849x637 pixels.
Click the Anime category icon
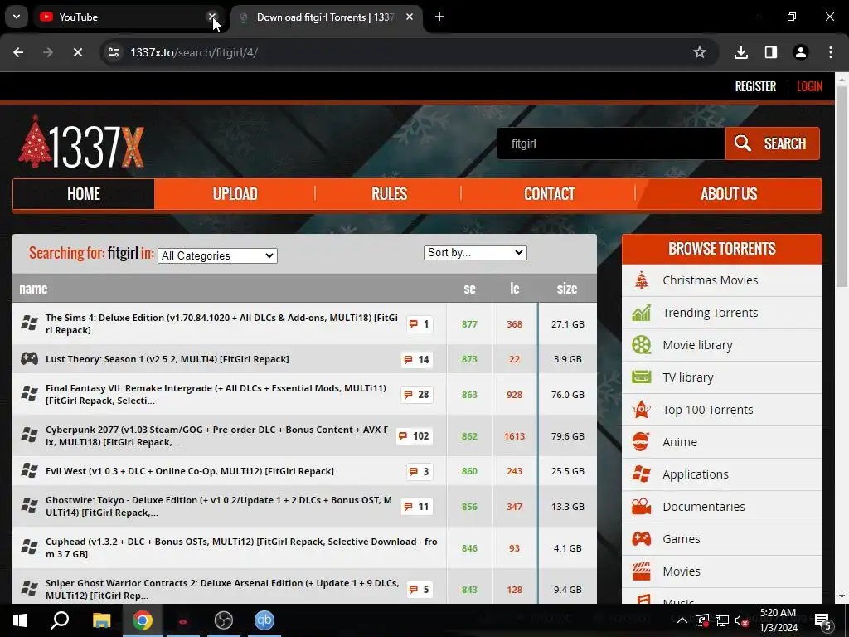642,442
